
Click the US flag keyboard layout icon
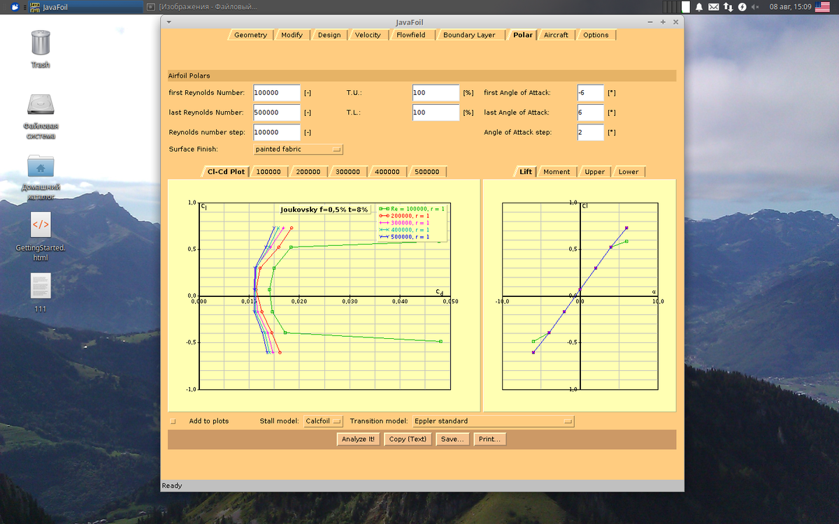tap(822, 7)
